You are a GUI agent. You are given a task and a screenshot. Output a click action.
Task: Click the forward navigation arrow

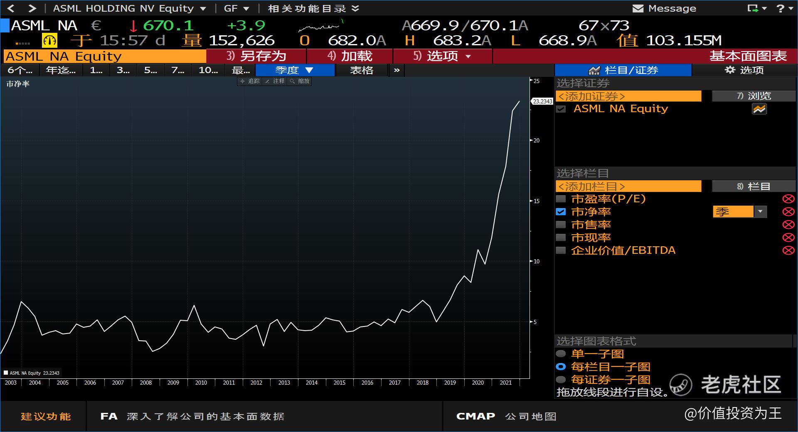point(32,8)
